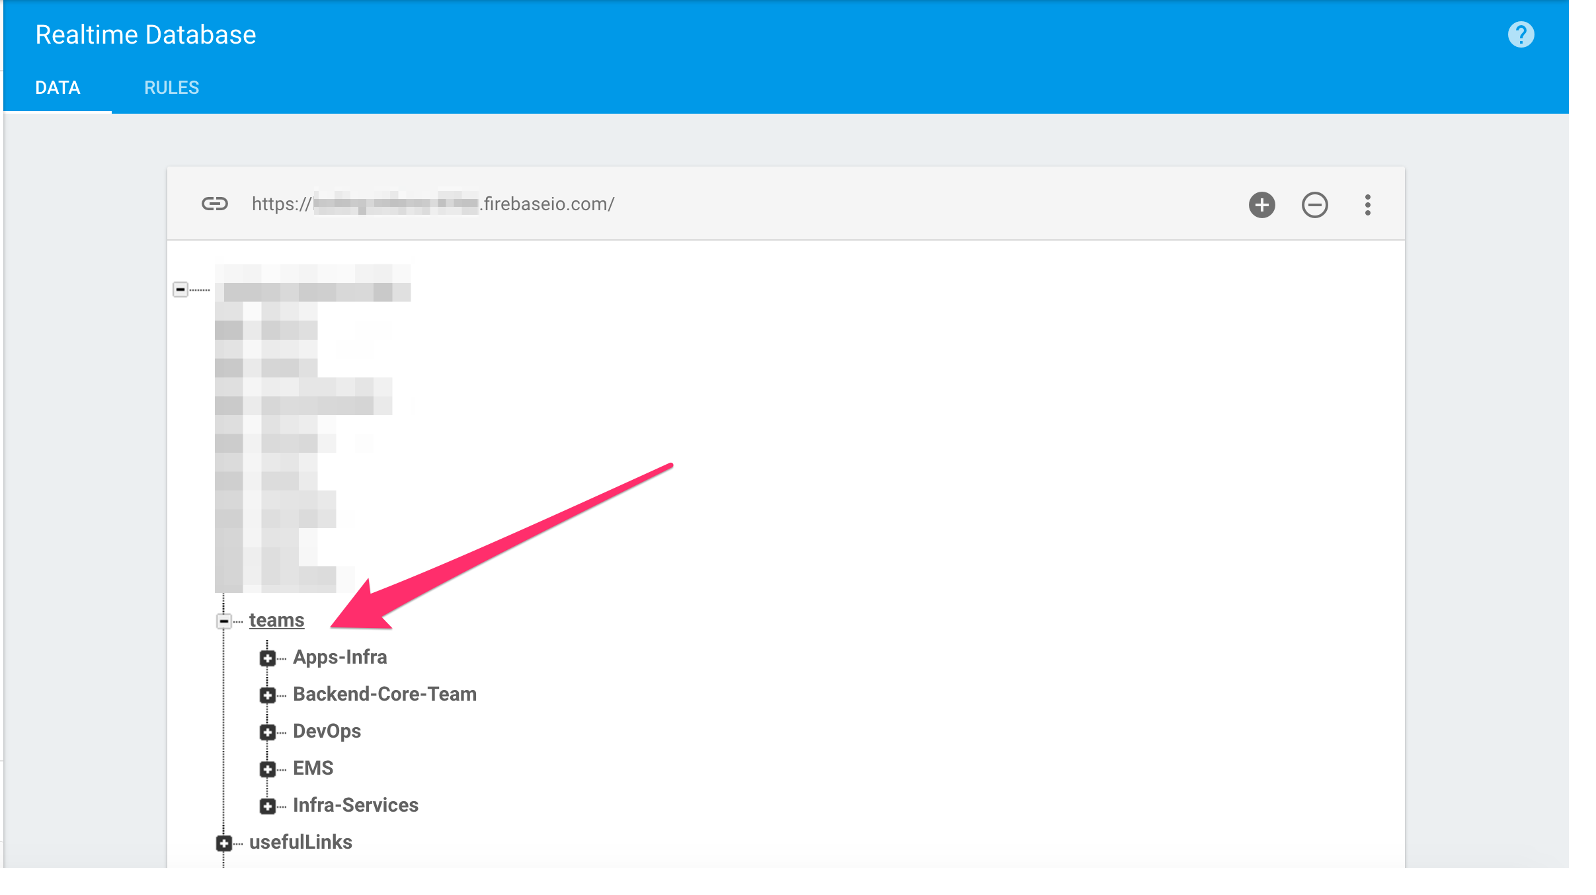Viewport: 1596px width, 895px height.
Task: Expand the usefulLinks node
Action: click(224, 843)
